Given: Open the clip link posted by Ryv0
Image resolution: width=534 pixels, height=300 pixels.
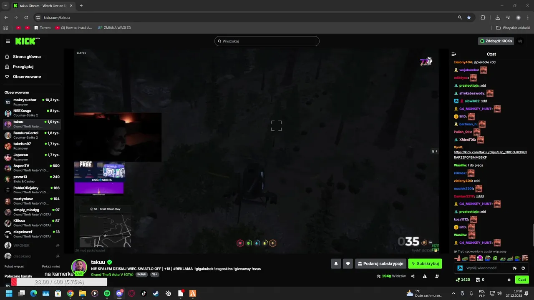Looking at the screenshot, I should [490, 155].
